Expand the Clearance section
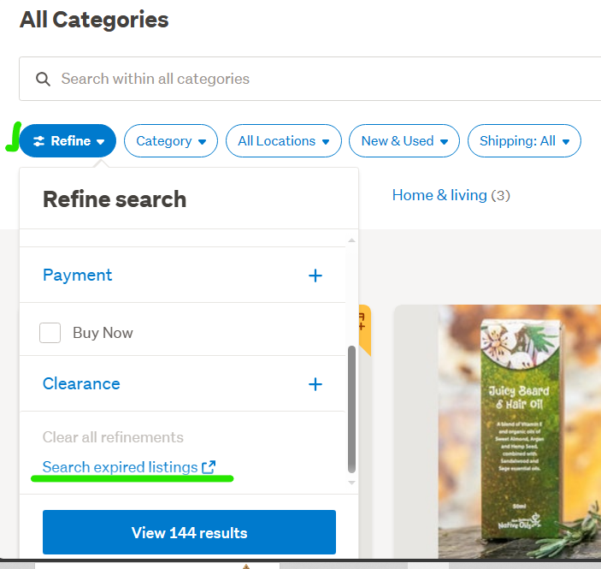 (x=81, y=384)
